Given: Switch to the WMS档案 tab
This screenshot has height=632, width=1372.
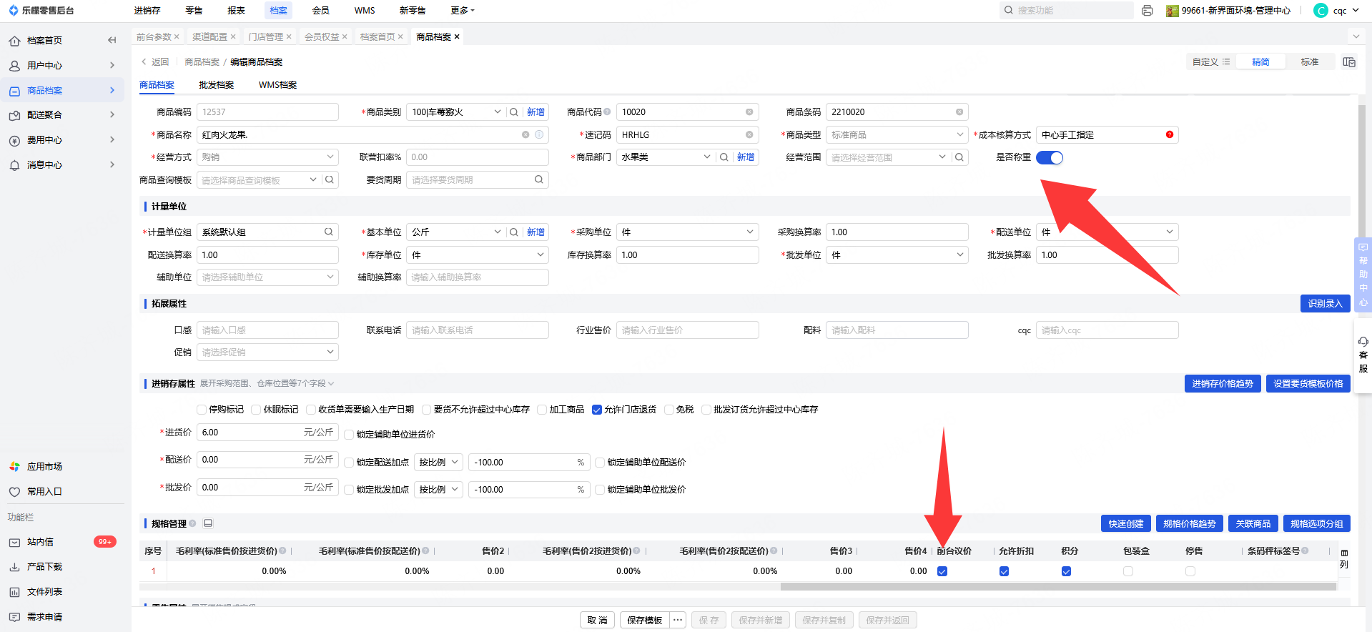Looking at the screenshot, I should pos(277,85).
